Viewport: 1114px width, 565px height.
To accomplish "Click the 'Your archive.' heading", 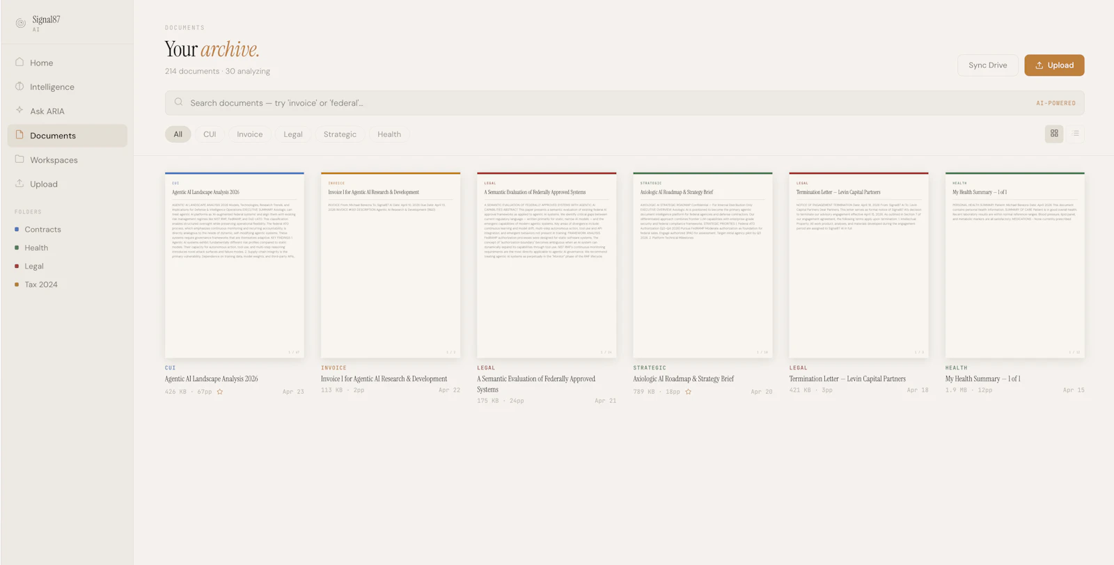I will click(x=212, y=49).
